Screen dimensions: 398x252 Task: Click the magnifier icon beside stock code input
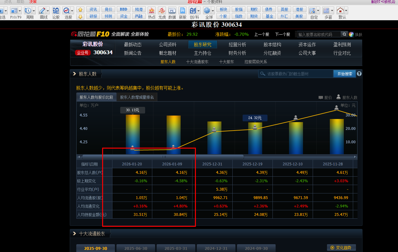tap(344, 34)
